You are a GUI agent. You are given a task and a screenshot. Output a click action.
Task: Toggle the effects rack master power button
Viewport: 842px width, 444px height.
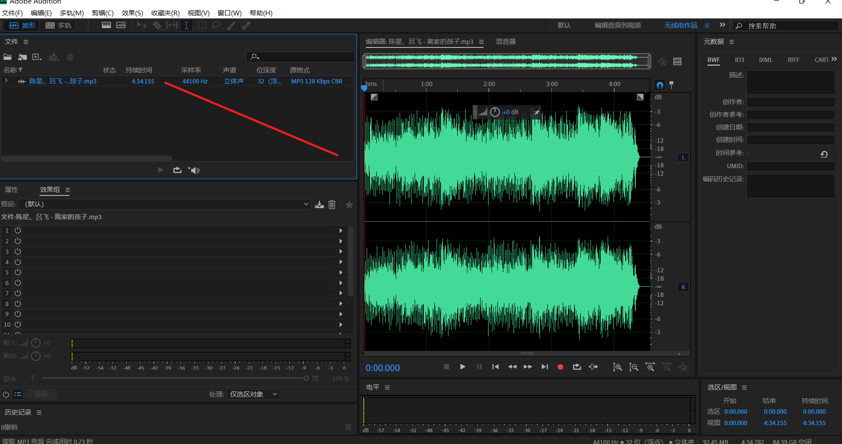[x=6, y=394]
